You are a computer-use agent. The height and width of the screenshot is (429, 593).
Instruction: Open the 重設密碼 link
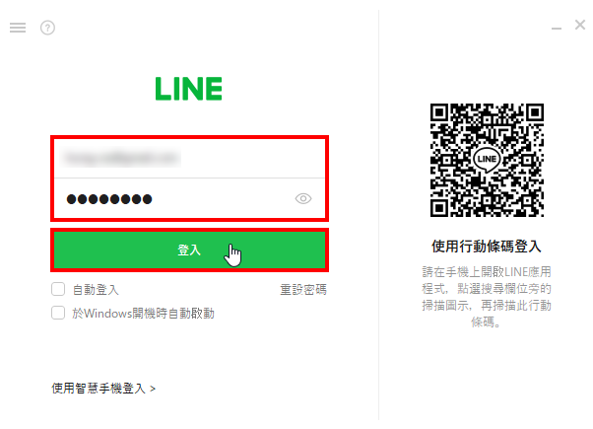(303, 290)
